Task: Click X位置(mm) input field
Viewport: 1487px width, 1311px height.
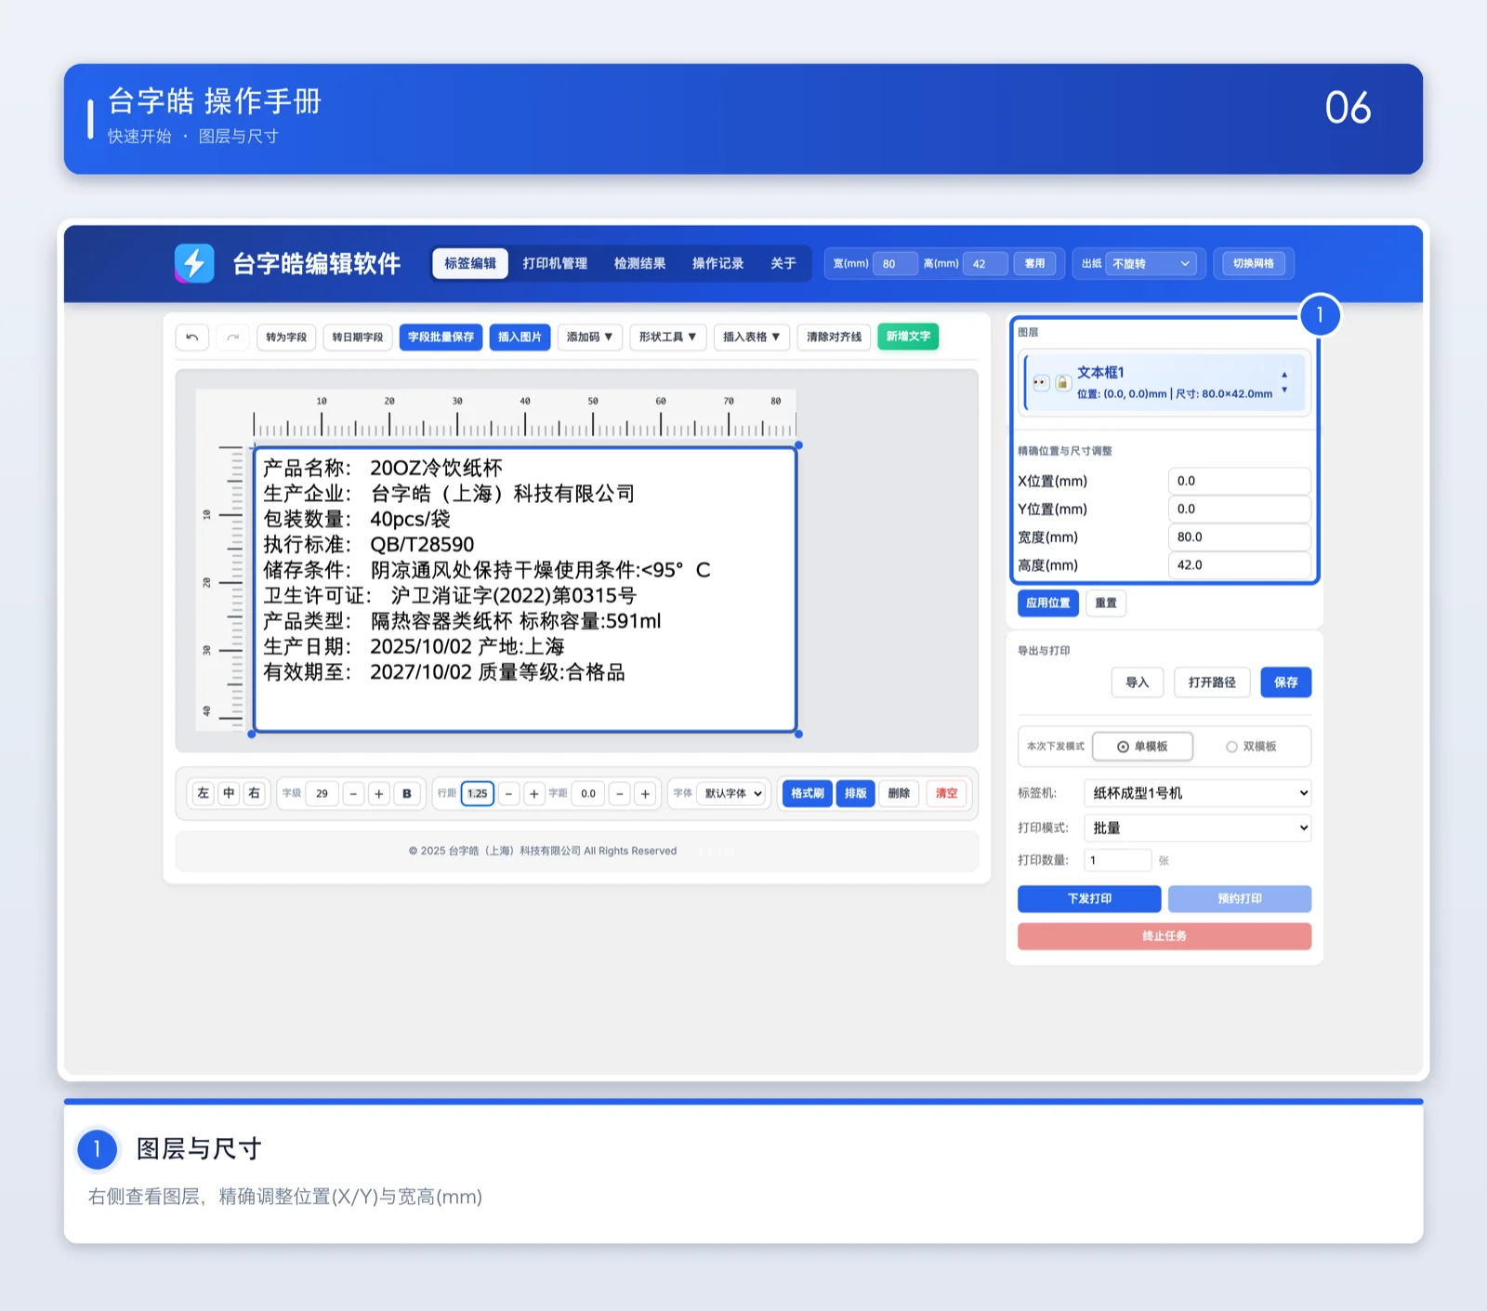Action: pyautogui.click(x=1239, y=481)
